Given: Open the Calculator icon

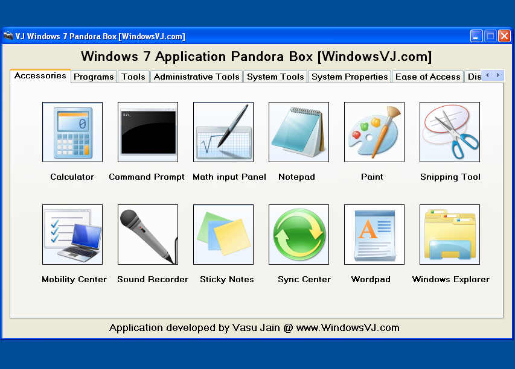Looking at the screenshot, I should click(72, 132).
